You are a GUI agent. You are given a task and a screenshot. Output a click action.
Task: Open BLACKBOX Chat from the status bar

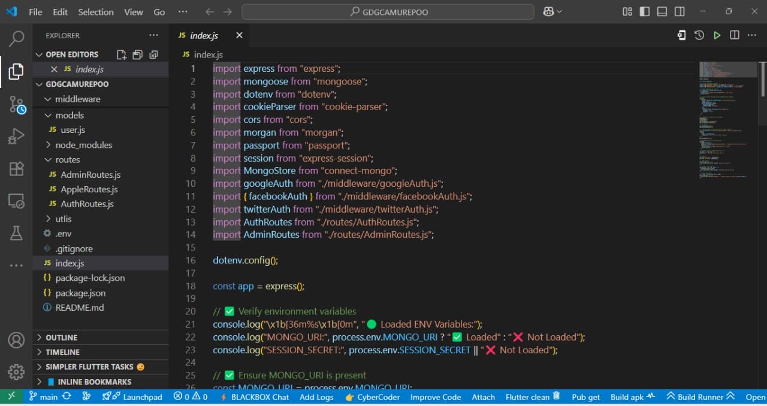(259, 397)
